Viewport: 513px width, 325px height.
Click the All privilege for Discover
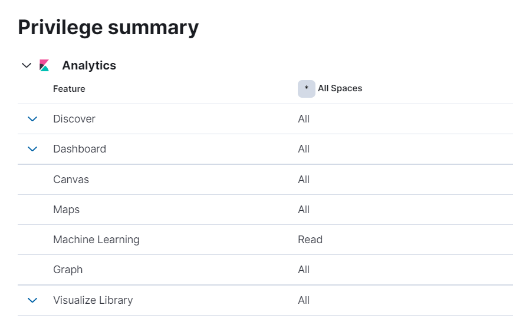point(304,119)
